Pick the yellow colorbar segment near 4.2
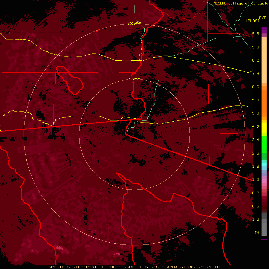Screen dimensions: 269x269 264,128
